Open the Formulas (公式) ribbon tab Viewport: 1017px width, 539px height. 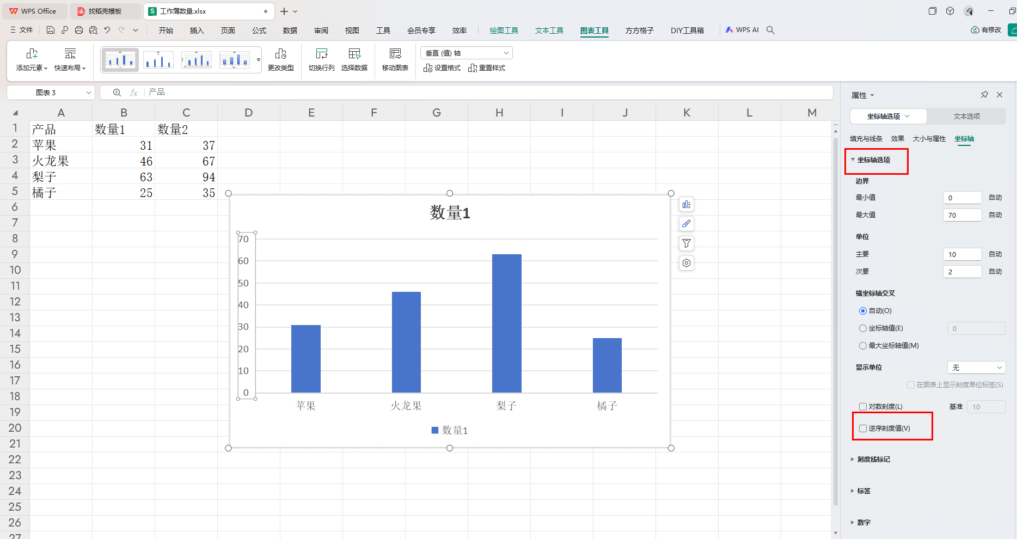pos(259,30)
